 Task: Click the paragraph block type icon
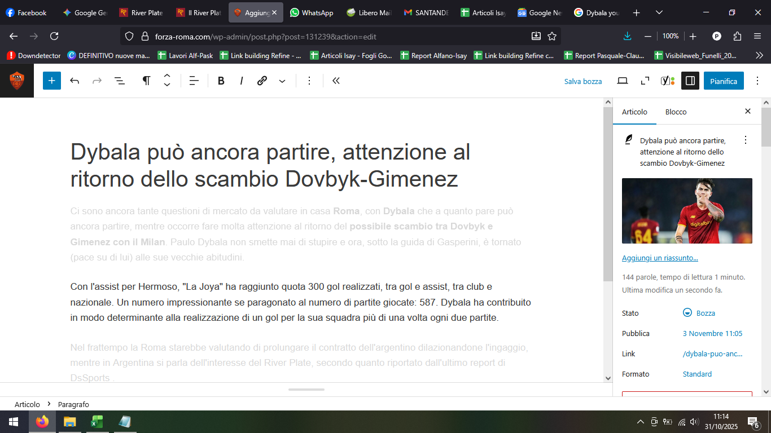pyautogui.click(x=146, y=81)
